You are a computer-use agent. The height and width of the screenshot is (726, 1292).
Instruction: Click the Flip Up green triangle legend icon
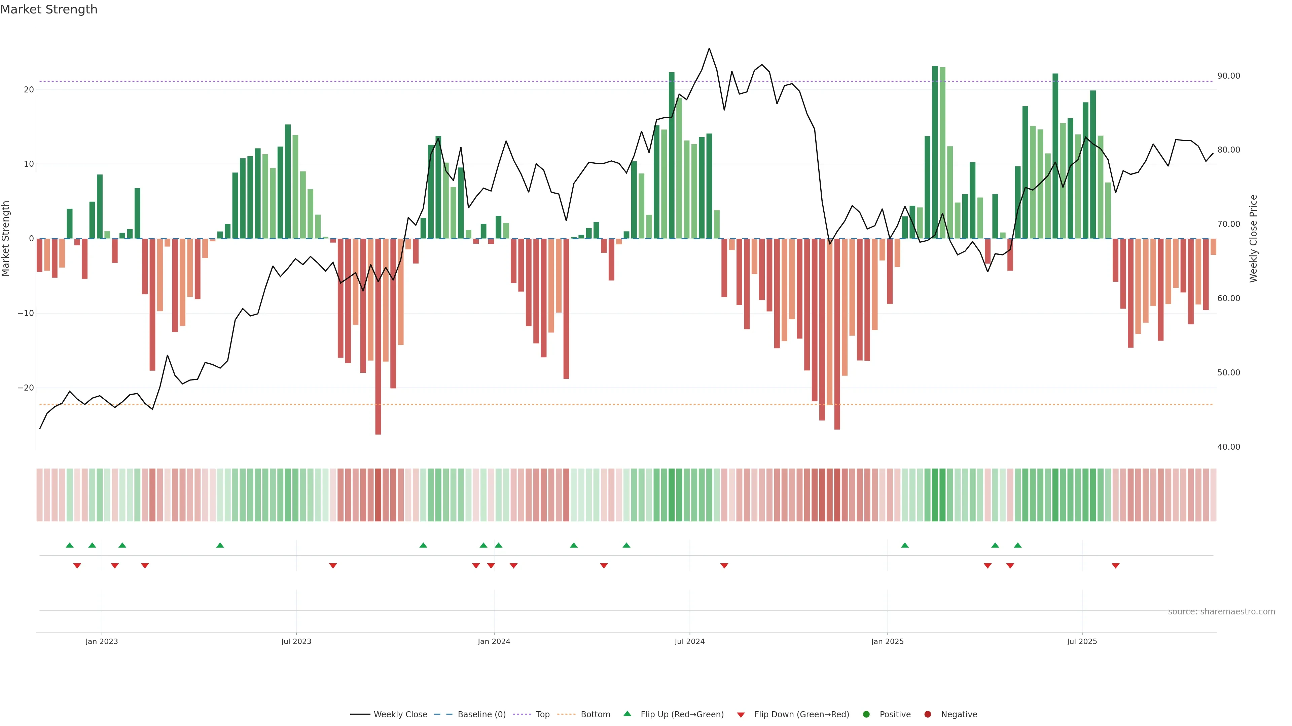[627, 714]
